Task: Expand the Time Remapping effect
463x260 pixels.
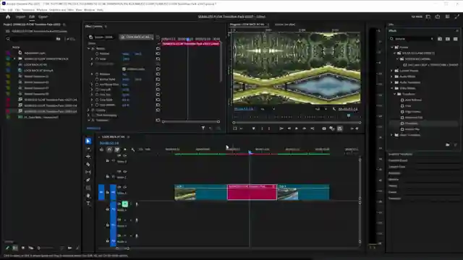Action: [x=89, y=115]
